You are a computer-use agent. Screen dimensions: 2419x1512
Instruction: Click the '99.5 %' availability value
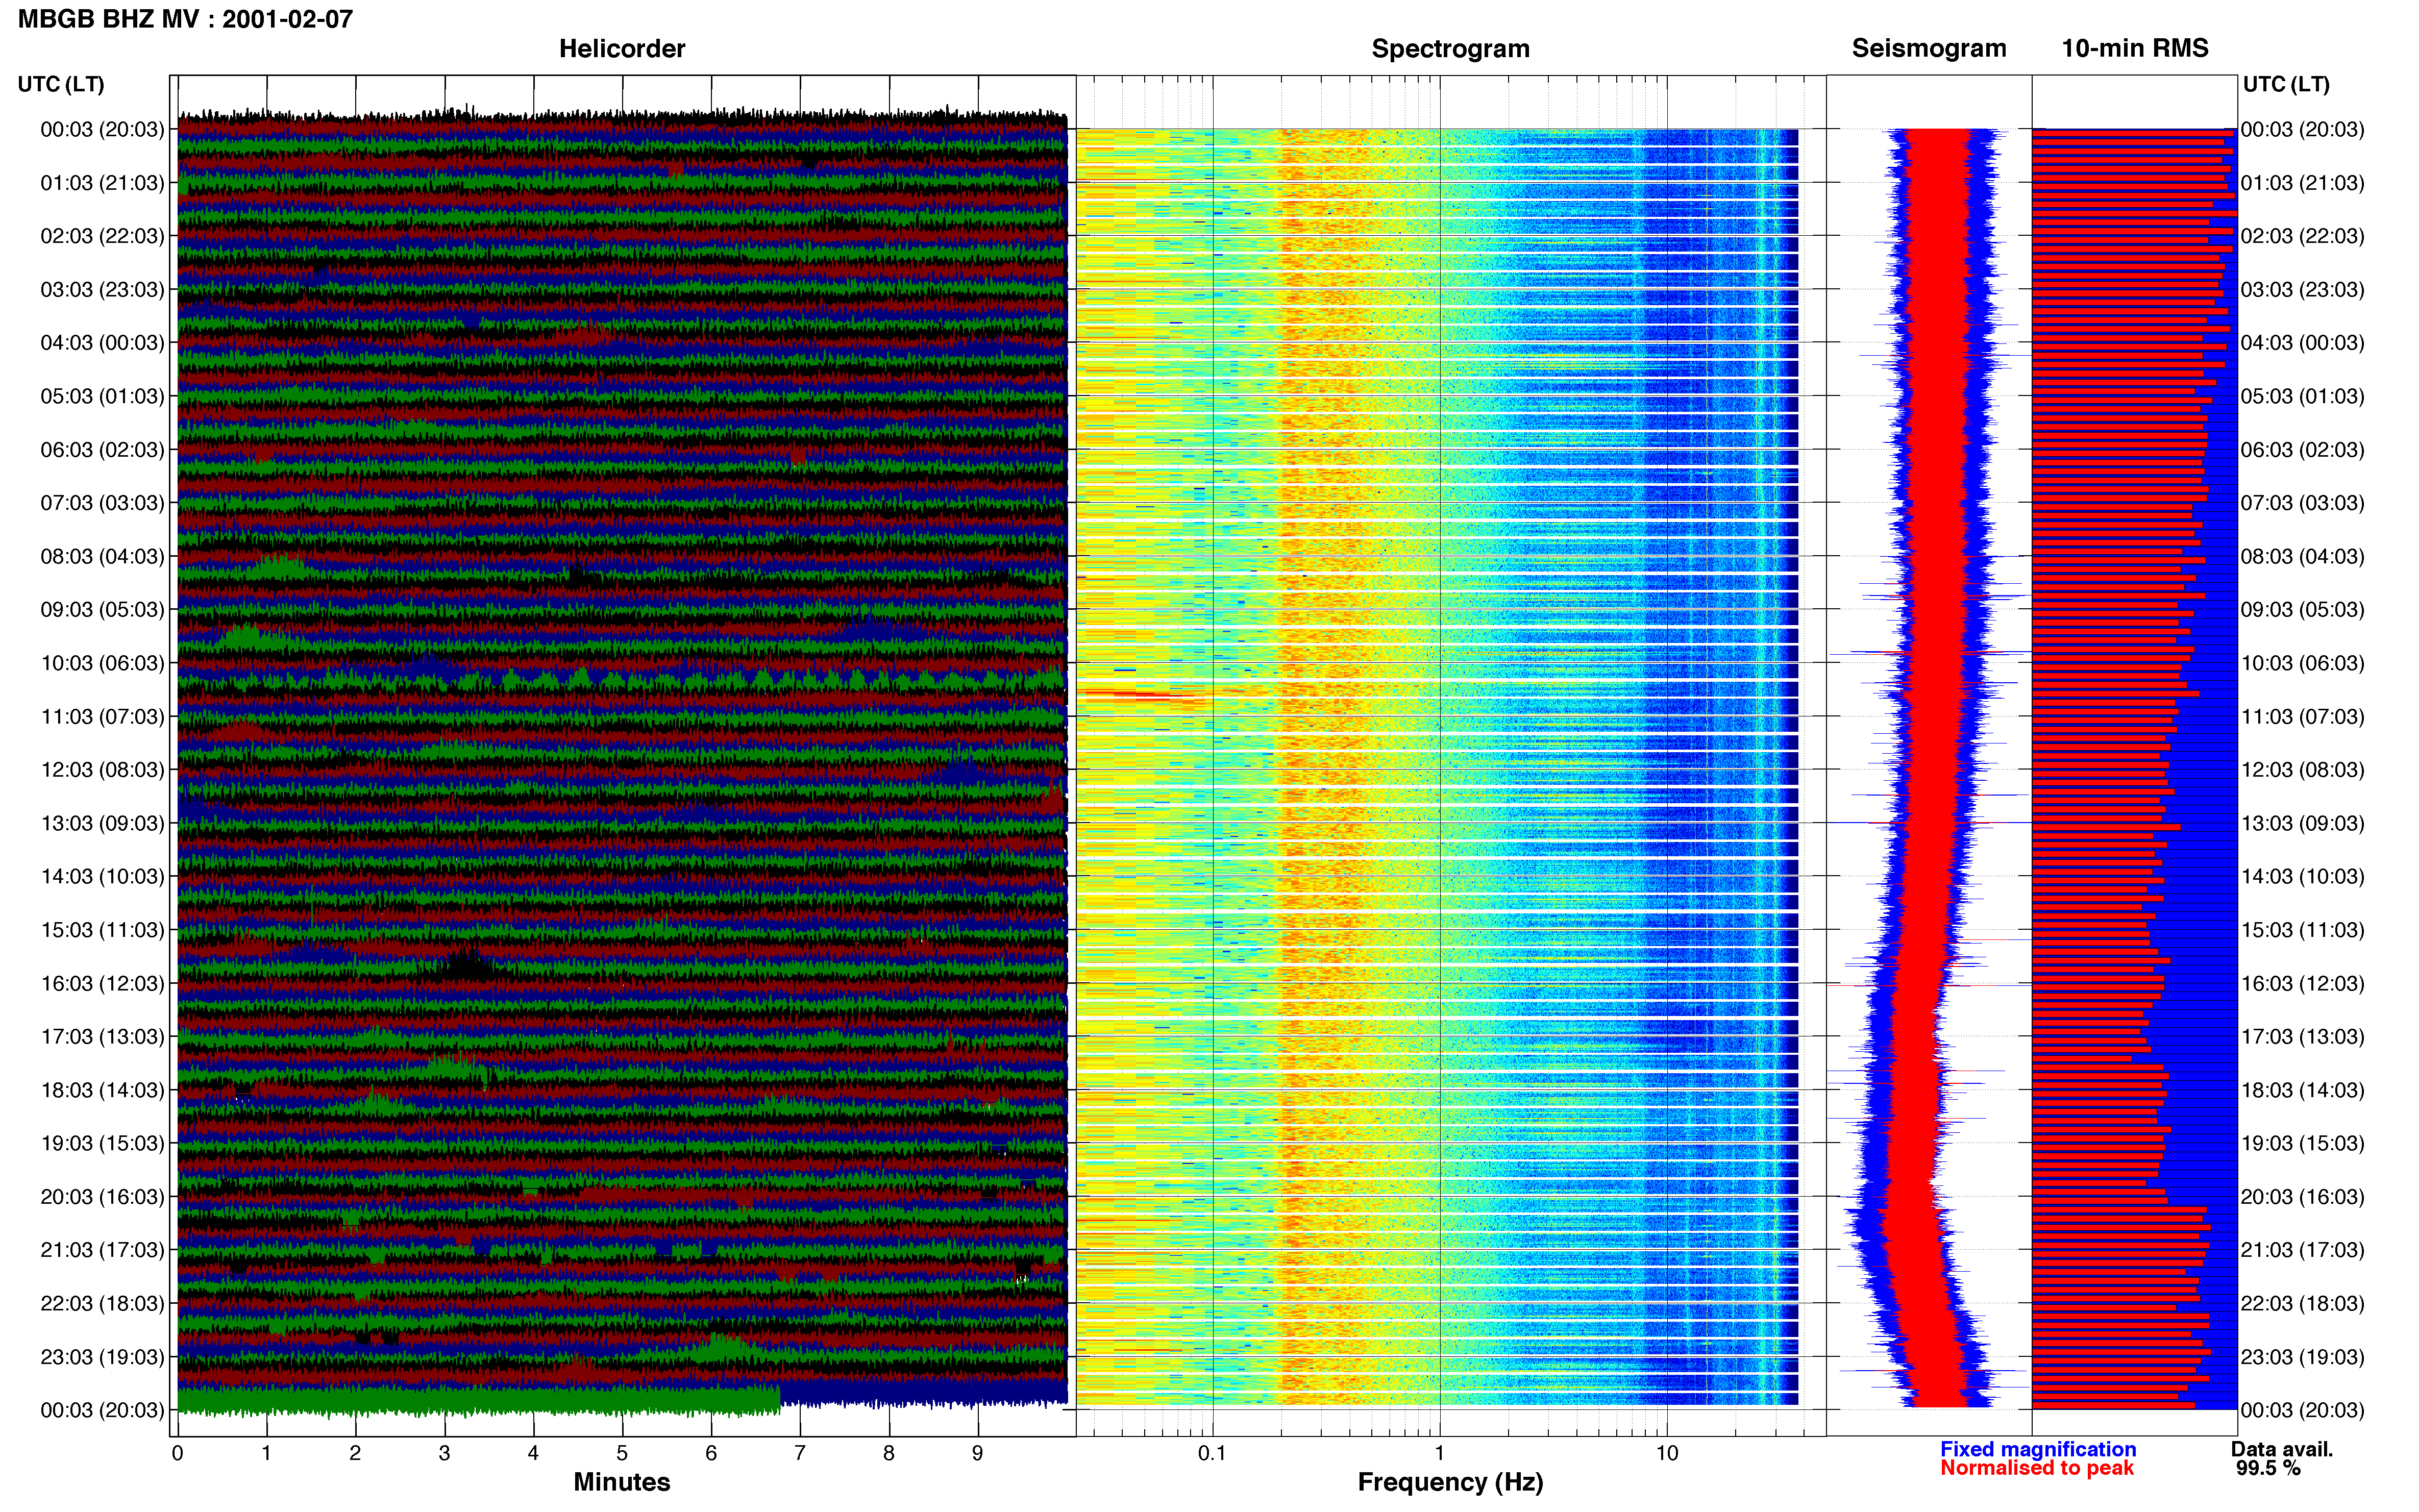(2268, 1468)
